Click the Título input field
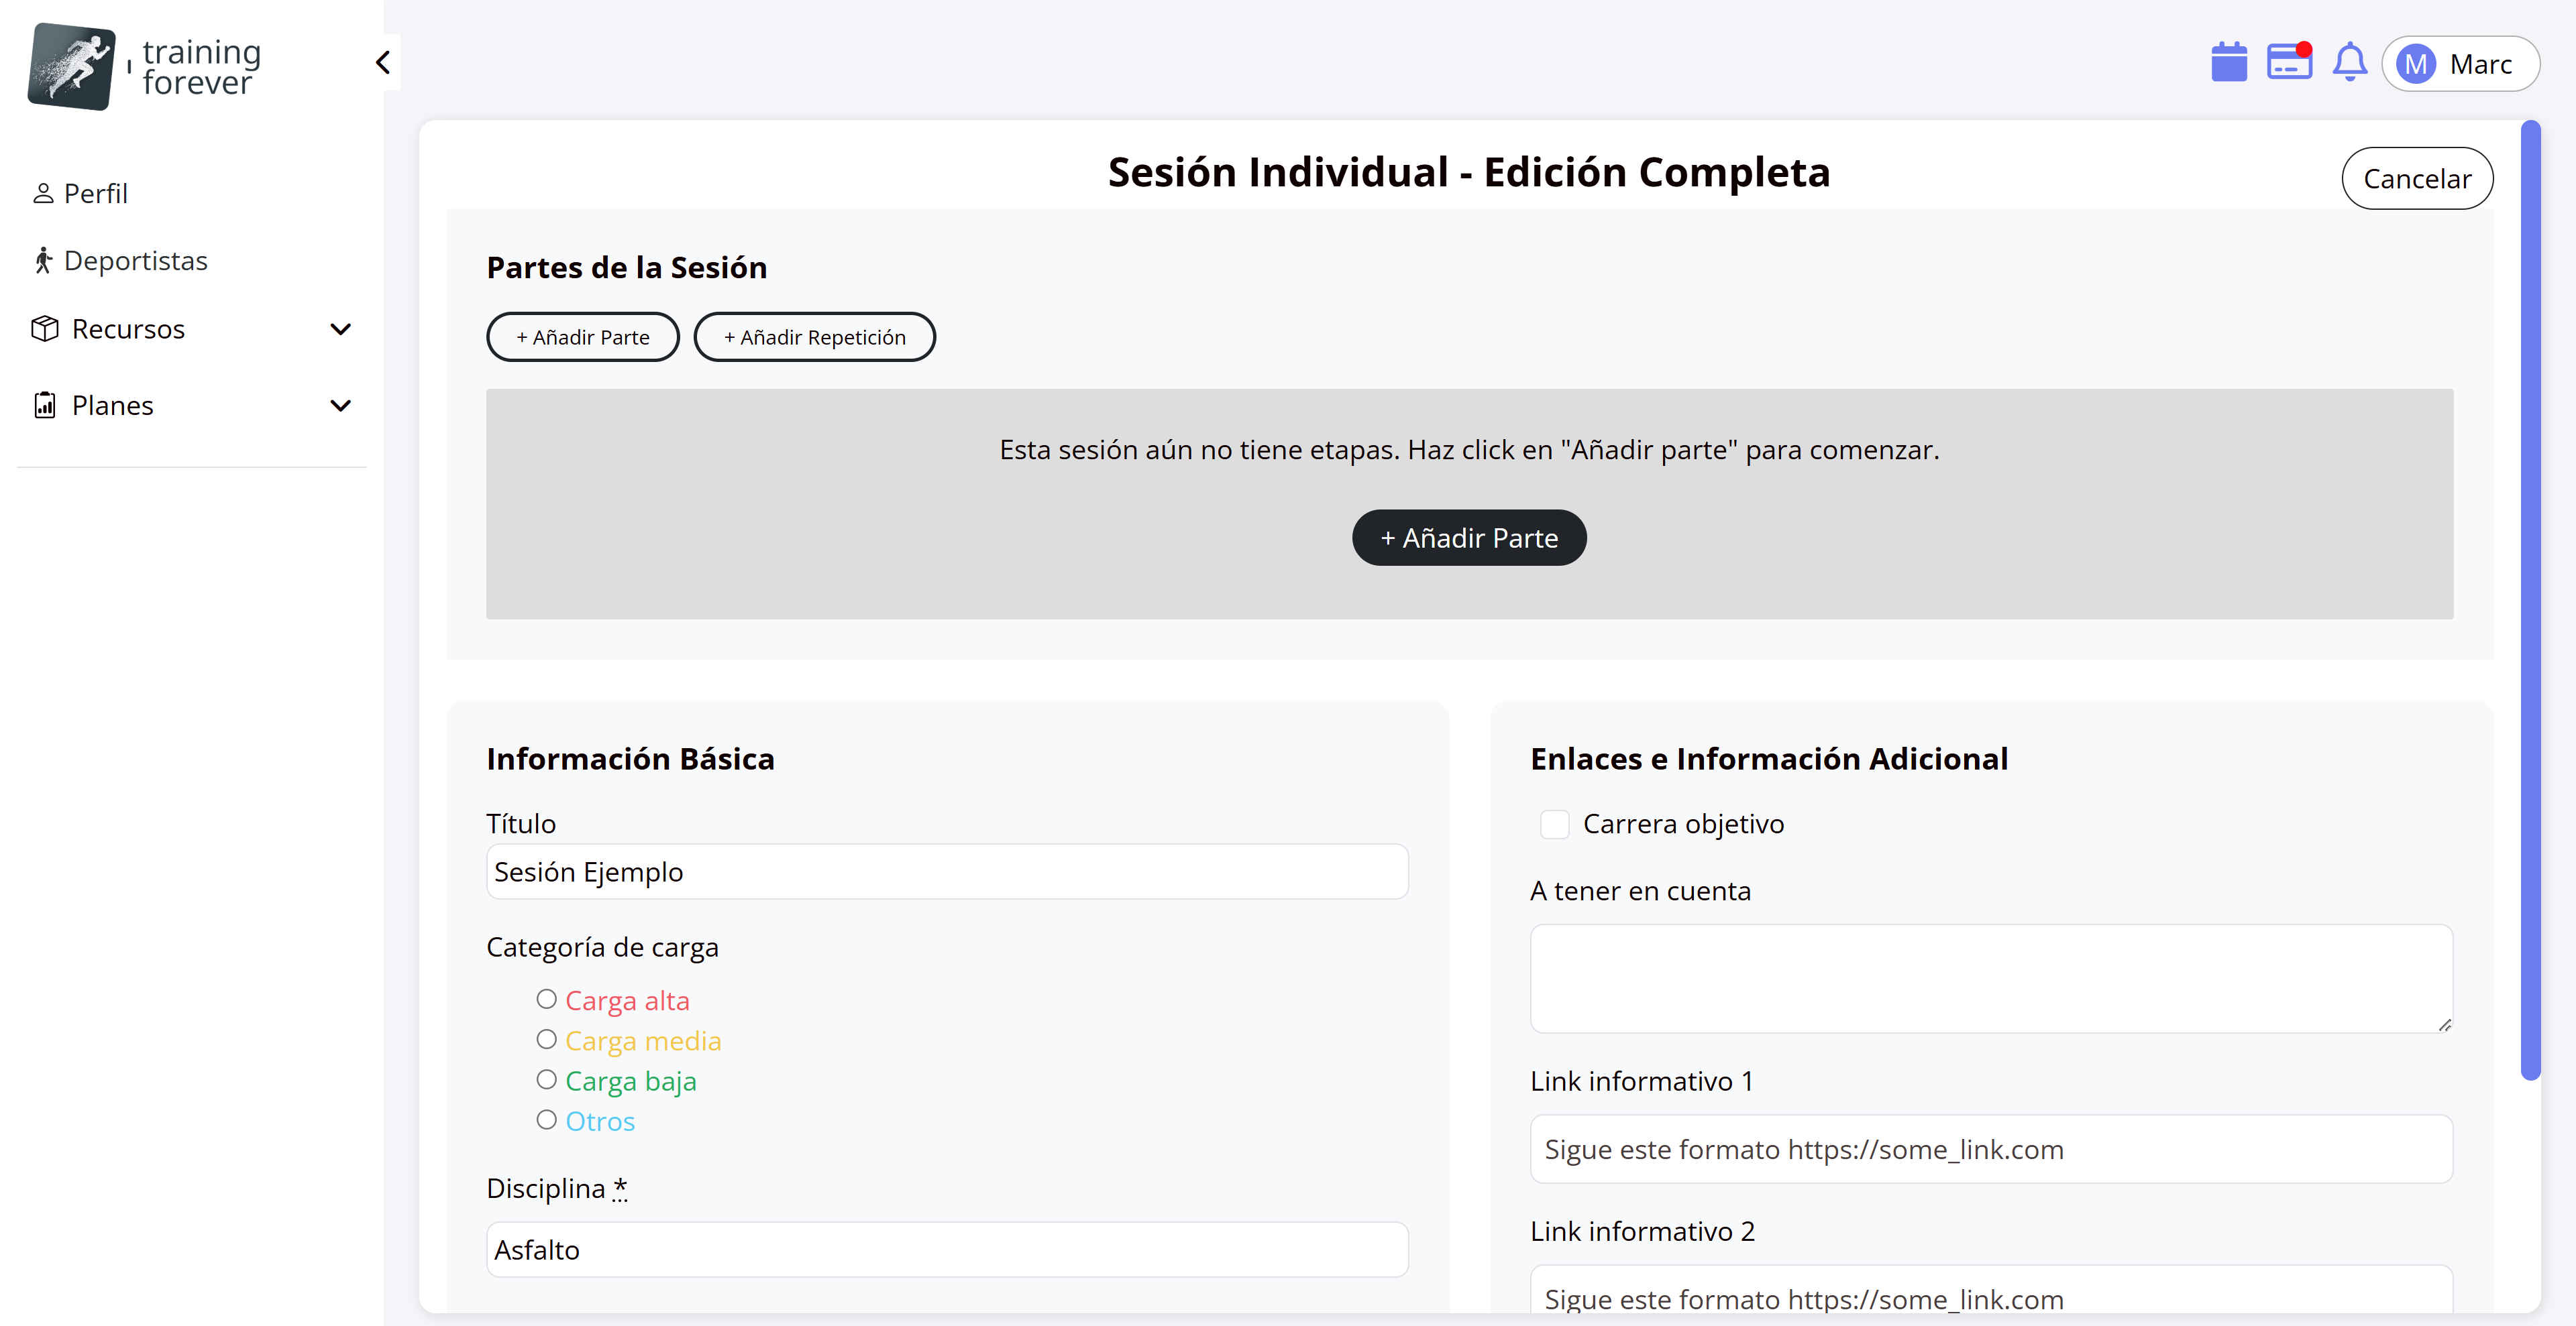This screenshot has height=1326, width=2576. coord(946,872)
